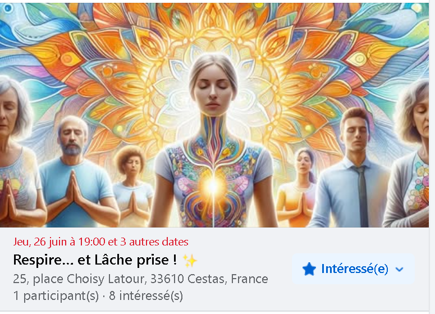Mark yourself as Intéressé(e)
435x314 pixels.
pyautogui.click(x=354, y=269)
